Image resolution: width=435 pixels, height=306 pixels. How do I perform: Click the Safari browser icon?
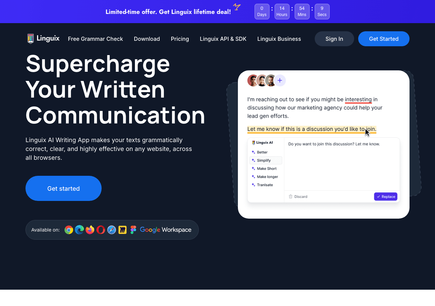point(112,230)
